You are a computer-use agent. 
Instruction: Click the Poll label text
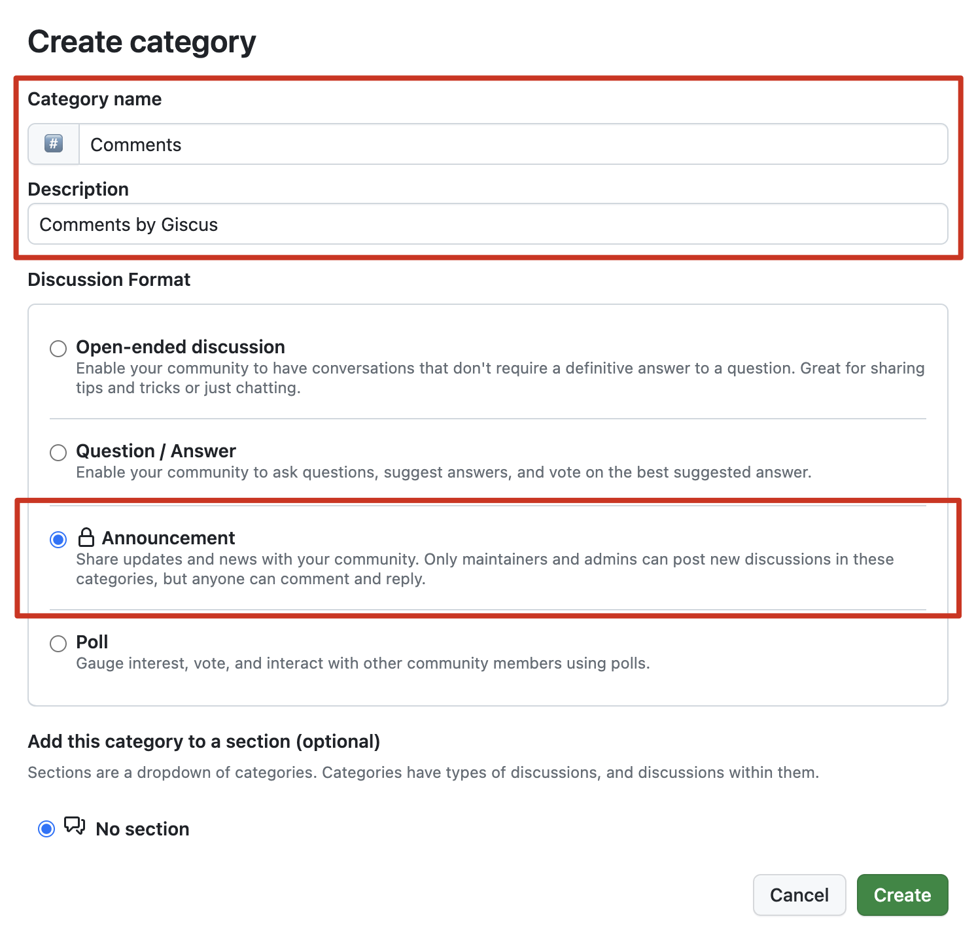[x=92, y=642]
